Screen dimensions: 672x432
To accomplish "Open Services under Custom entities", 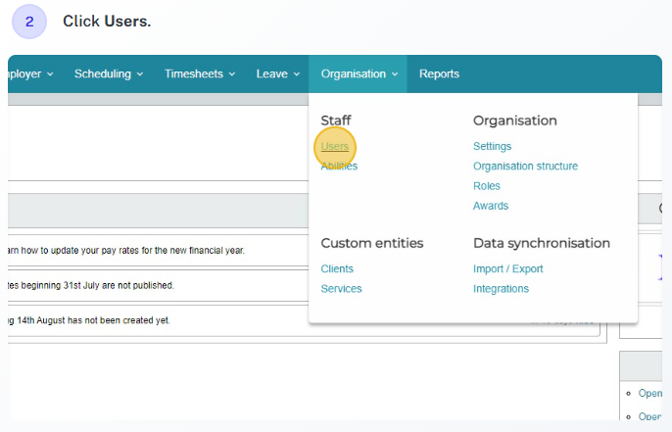I will (x=341, y=288).
